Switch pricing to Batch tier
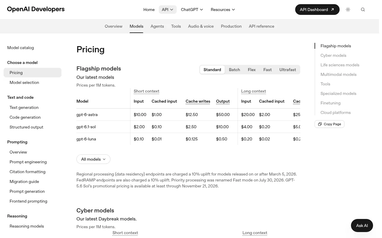 pos(234,70)
